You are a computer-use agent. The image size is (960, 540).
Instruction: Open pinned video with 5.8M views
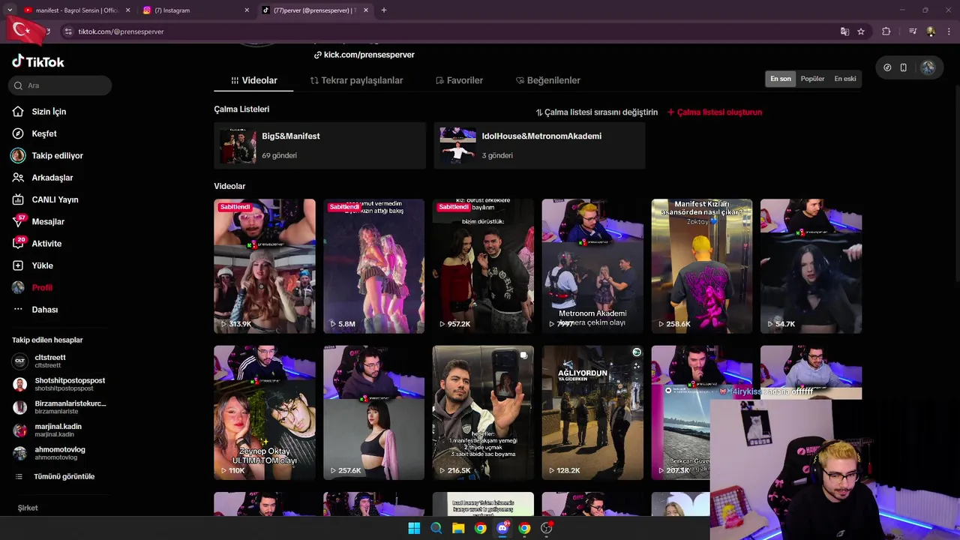tap(373, 266)
